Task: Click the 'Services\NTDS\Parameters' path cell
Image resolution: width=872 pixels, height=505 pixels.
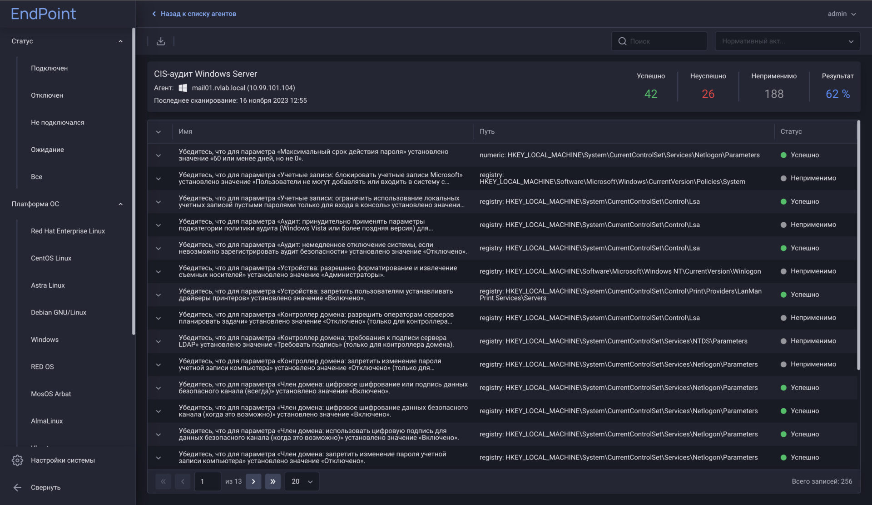Action: click(613, 341)
